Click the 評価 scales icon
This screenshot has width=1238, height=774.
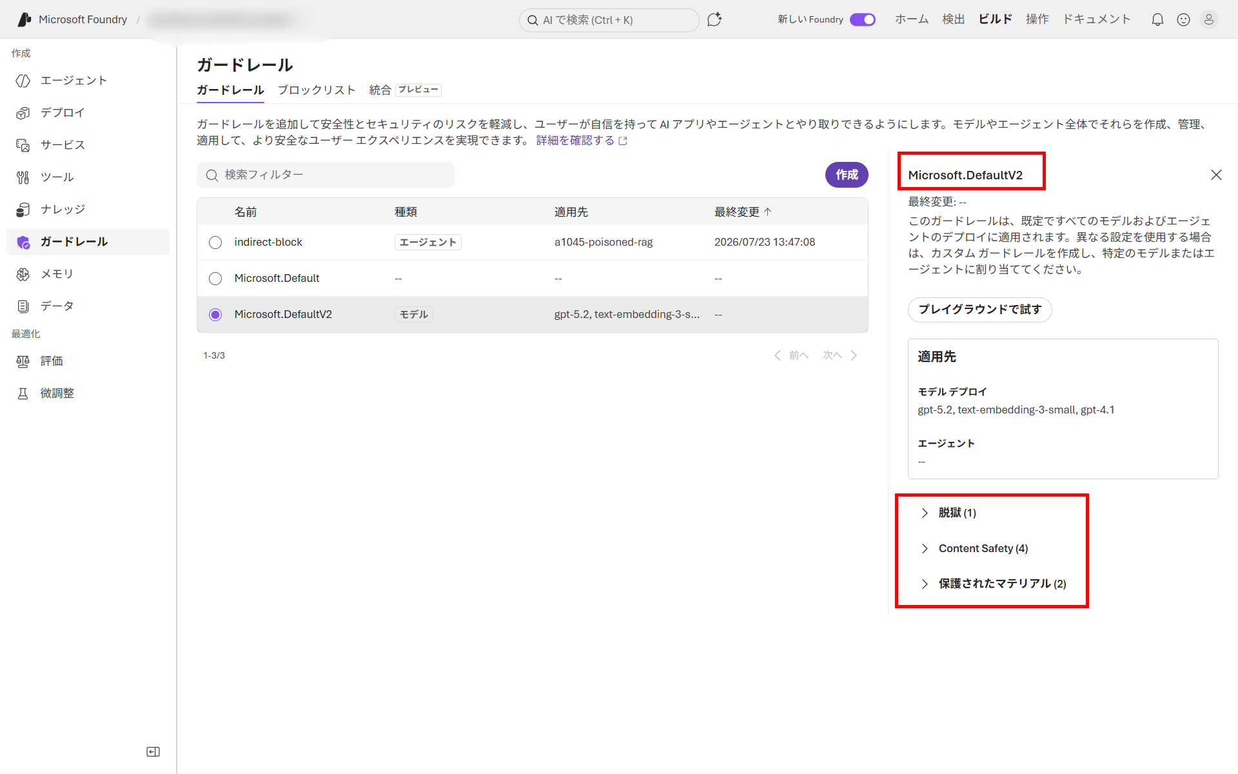pyautogui.click(x=23, y=361)
